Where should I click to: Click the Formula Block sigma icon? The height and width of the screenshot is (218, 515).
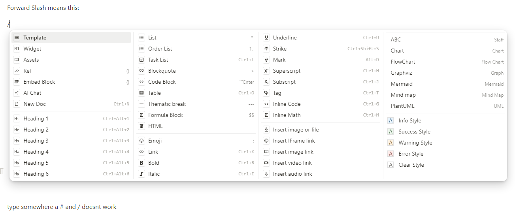point(141,115)
